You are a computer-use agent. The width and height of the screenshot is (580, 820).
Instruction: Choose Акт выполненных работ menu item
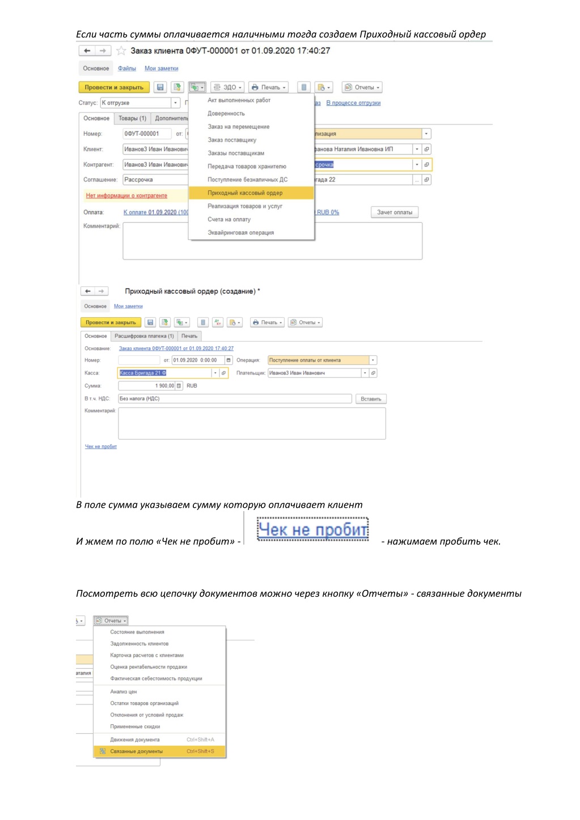(252, 100)
